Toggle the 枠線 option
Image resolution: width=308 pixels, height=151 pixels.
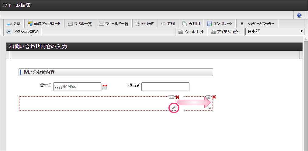[x=168, y=24]
